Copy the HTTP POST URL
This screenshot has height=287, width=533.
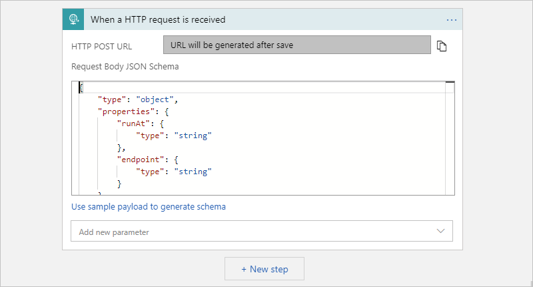[441, 46]
